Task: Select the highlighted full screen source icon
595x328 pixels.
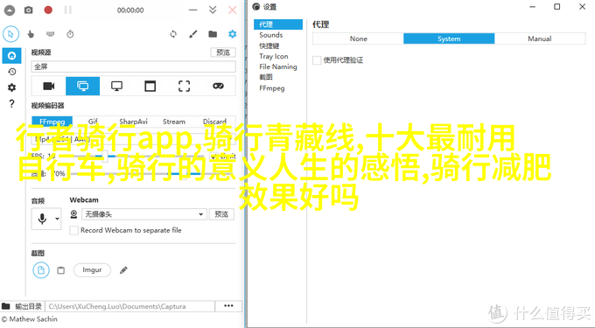Action: pos(83,86)
